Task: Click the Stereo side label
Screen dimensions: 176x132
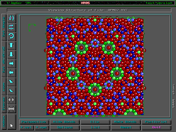Action: pyautogui.click(x=4, y=104)
